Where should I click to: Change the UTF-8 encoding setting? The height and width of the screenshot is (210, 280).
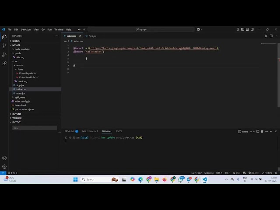pos(219,173)
